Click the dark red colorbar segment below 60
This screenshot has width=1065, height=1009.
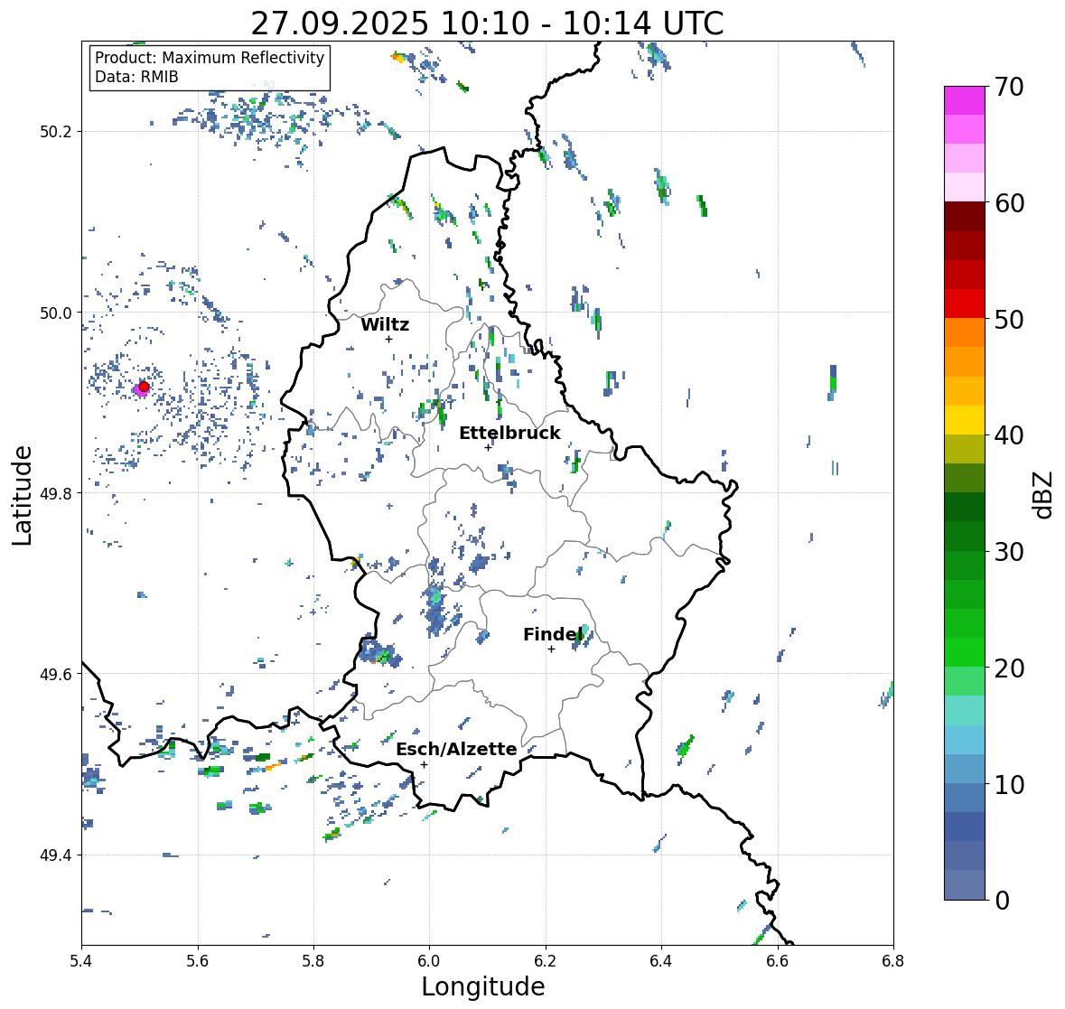click(x=965, y=216)
